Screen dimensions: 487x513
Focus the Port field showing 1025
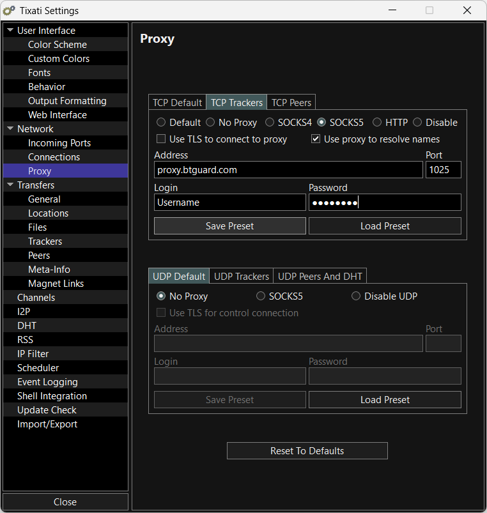click(443, 169)
